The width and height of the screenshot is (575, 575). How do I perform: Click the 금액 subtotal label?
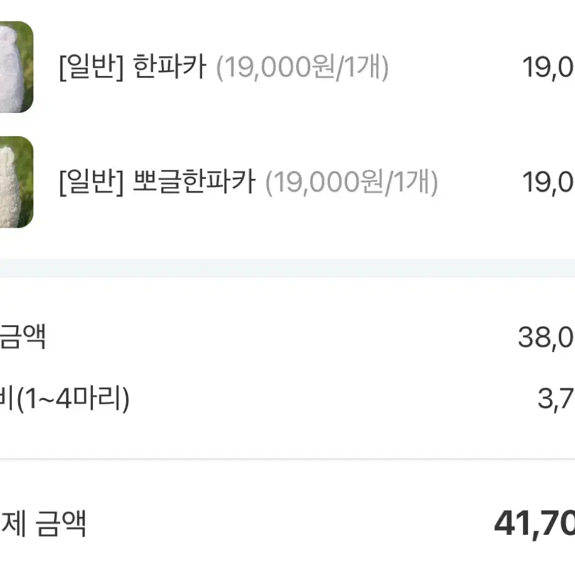coord(23,336)
